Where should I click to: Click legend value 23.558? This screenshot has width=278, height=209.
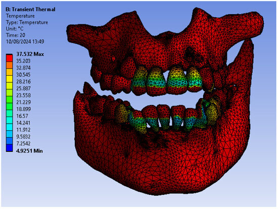pyautogui.click(x=23, y=95)
